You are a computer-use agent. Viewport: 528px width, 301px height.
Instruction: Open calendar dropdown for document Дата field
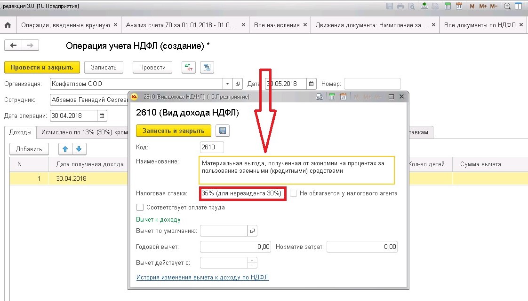coord(312,84)
